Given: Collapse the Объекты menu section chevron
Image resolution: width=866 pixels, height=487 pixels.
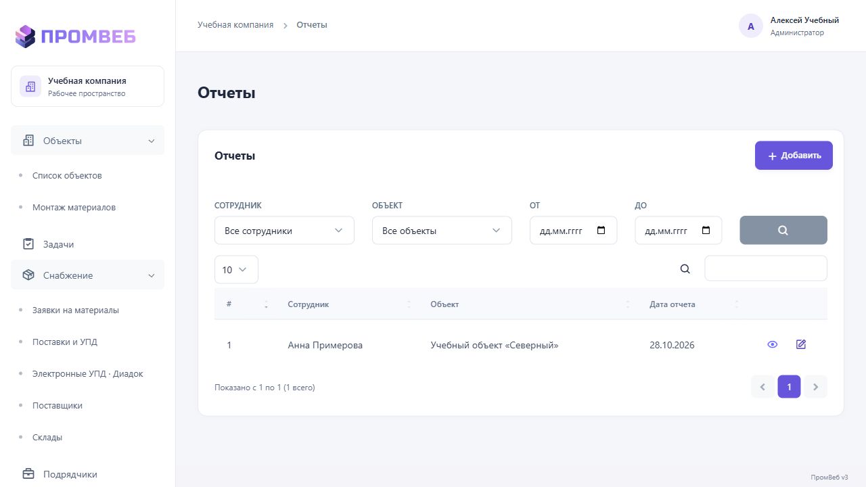Looking at the screenshot, I should pos(152,141).
